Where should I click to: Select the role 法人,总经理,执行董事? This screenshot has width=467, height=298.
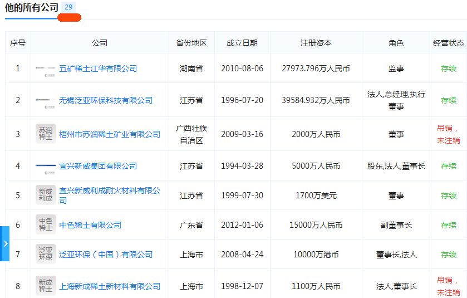(396, 100)
